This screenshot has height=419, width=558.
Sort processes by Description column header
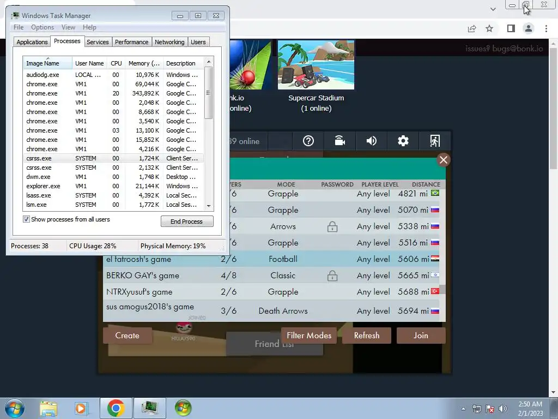(184, 63)
